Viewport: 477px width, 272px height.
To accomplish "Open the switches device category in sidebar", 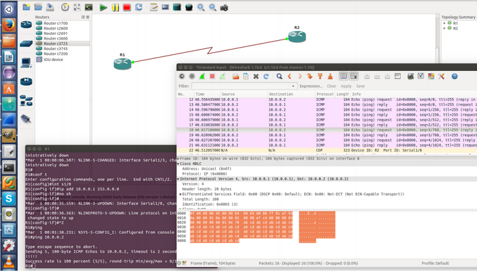I will [x=25, y=44].
